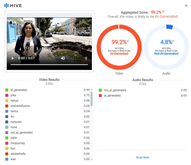Viewport: 191px width, 165px height.
Task: Open video player more options menu
Action: (86, 58)
